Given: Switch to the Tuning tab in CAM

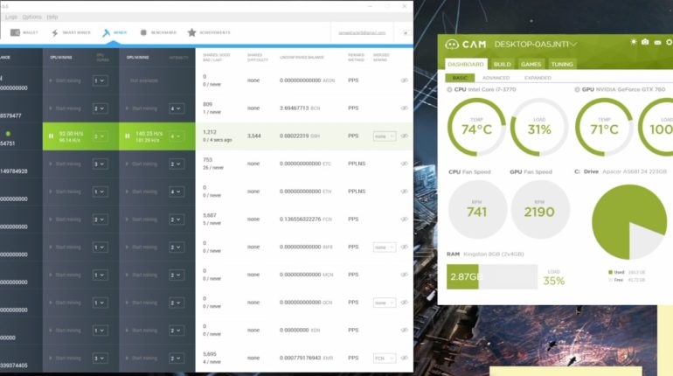Looking at the screenshot, I should tap(562, 65).
